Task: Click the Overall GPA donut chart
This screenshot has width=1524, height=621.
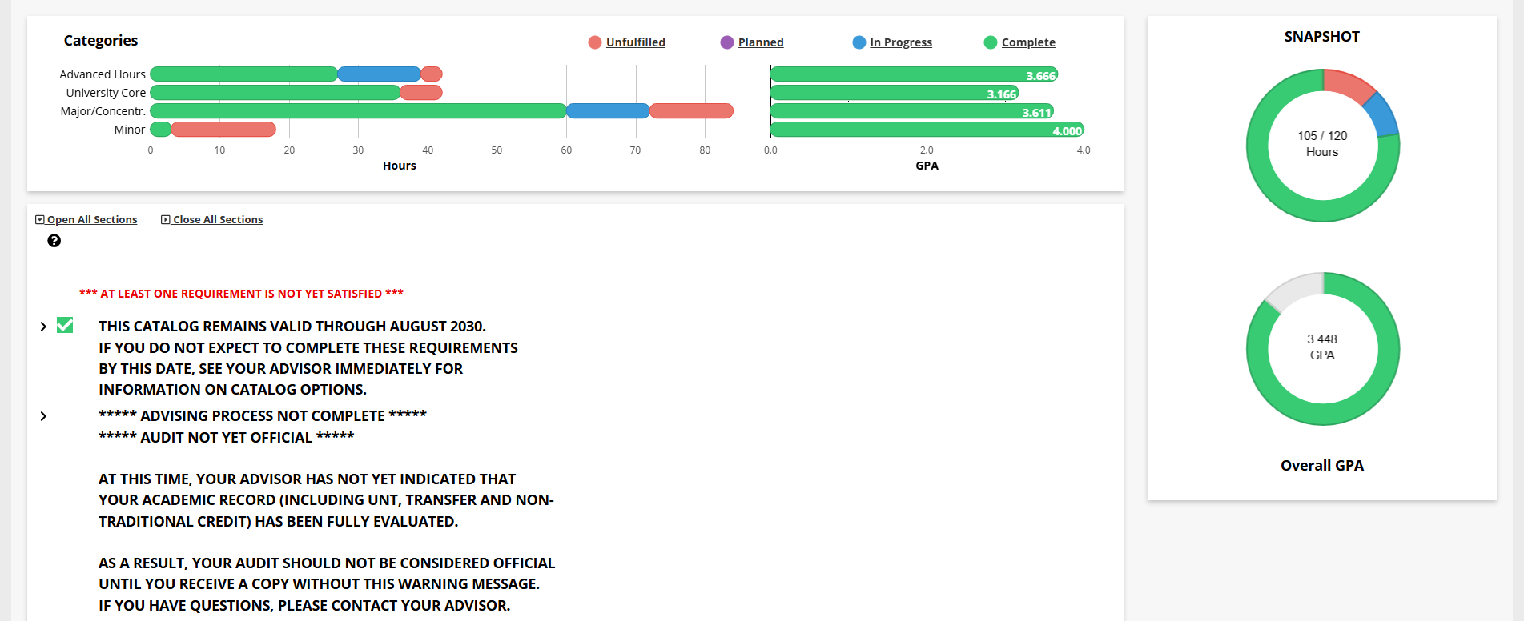Action: pyautogui.click(x=1321, y=348)
